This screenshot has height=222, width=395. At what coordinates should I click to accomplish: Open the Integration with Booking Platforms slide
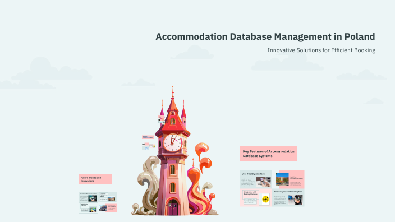pyautogui.click(x=256, y=198)
